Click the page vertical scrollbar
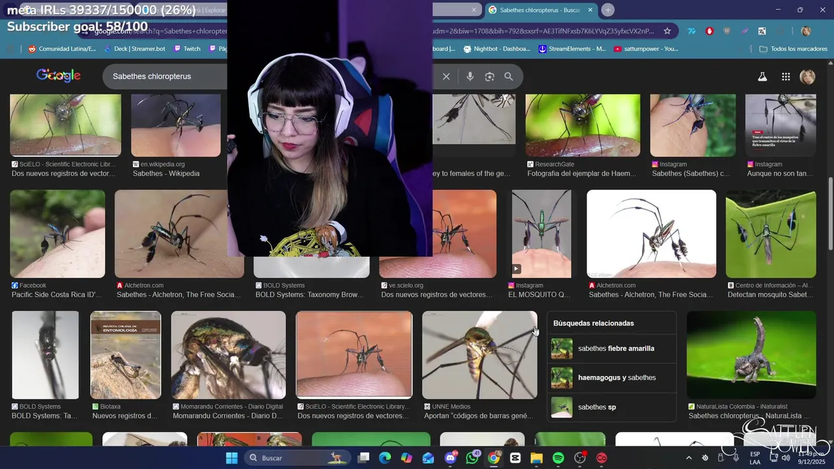The height and width of the screenshot is (469, 834). click(x=830, y=215)
